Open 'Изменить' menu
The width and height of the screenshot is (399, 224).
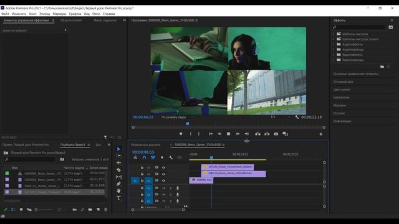[19, 14]
